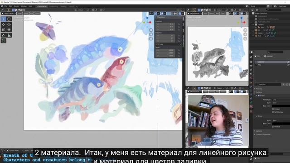Open the Render properties tab icon

pyautogui.click(x=251, y=62)
